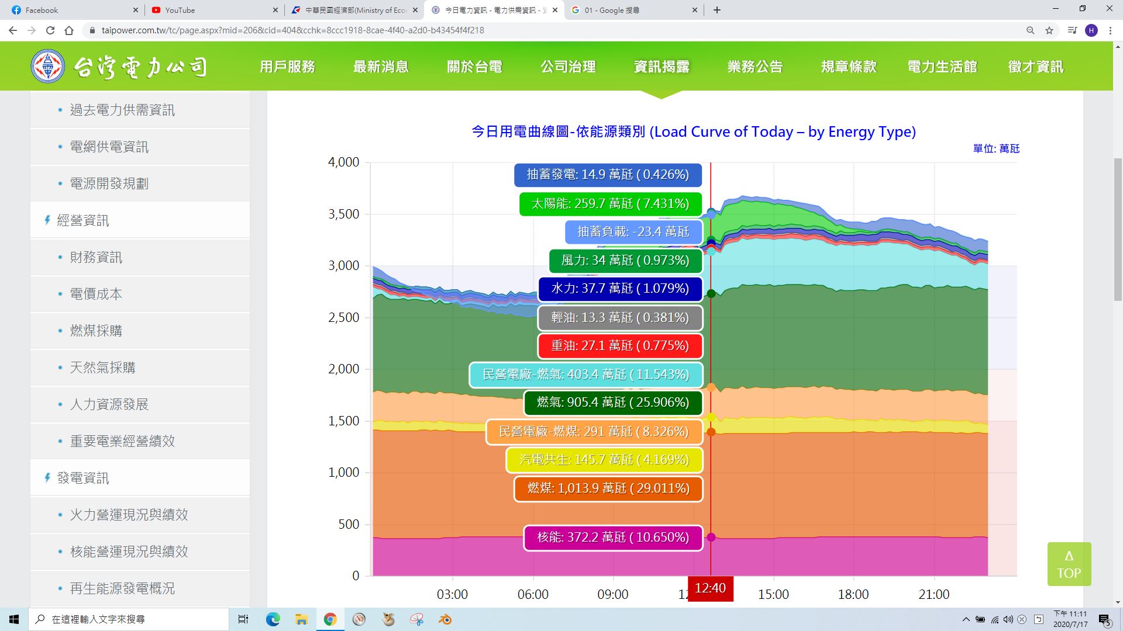Click the TOP back-to-top button
Screen dimensions: 1123x631
[x=1069, y=564]
